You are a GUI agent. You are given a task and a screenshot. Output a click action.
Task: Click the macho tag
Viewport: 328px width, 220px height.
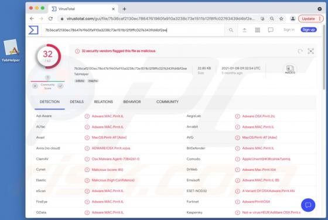point(93,81)
